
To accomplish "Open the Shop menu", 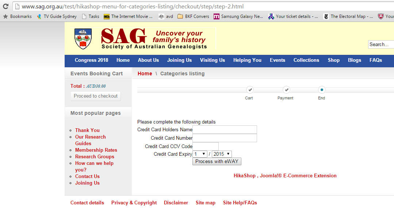I will (x=334, y=60).
